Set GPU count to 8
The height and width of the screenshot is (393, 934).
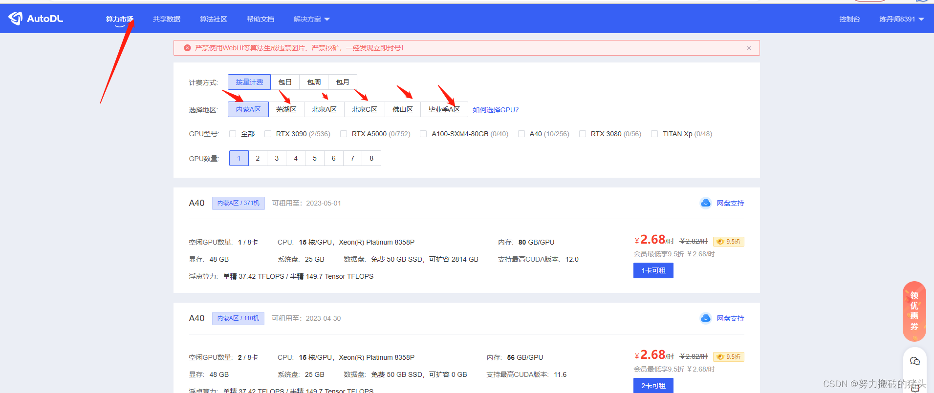(371, 158)
